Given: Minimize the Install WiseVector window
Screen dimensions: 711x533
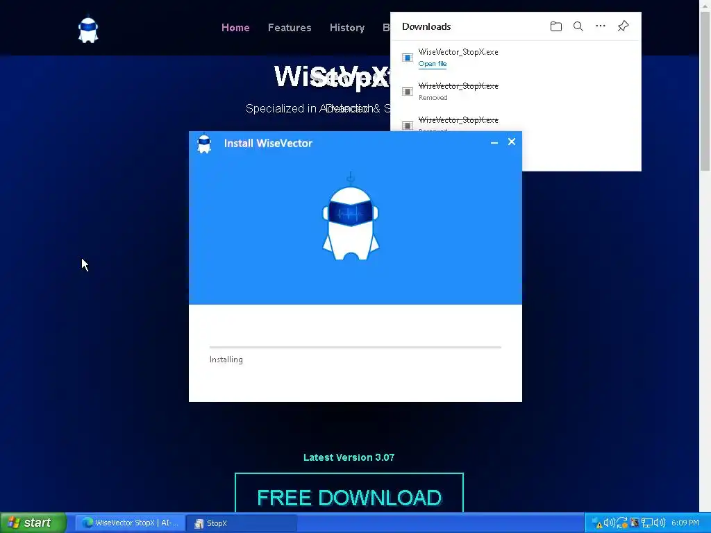Looking at the screenshot, I should click(x=494, y=142).
